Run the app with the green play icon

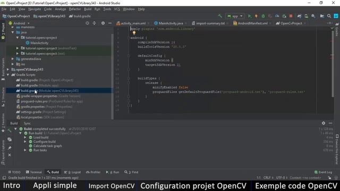click(249, 16)
